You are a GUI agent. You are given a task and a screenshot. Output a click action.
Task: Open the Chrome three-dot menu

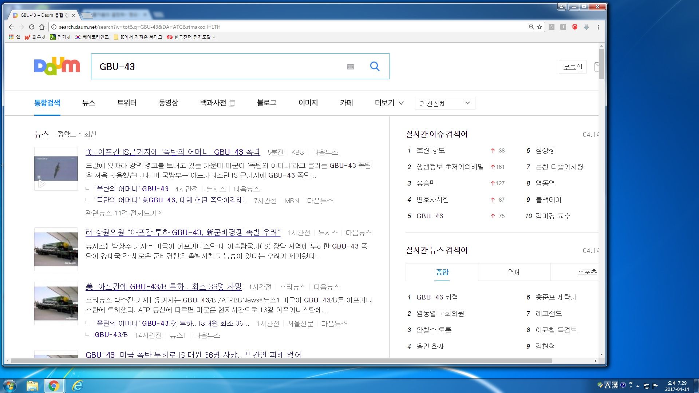(x=598, y=27)
